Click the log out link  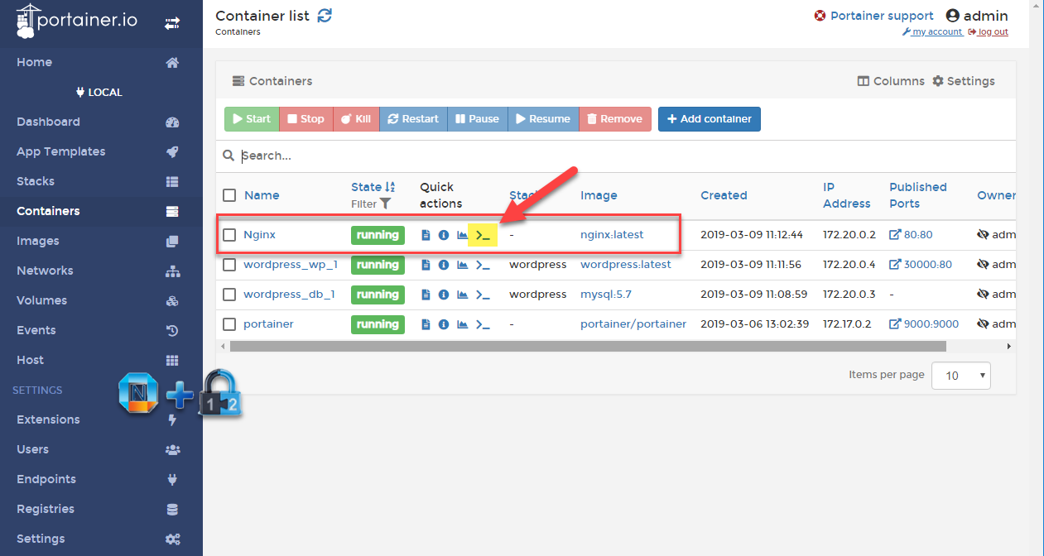click(x=988, y=32)
